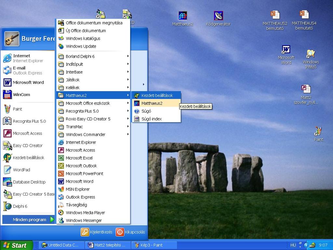The image size is (333, 250).
Task: Click the 9:07 clock in the system tray
Action: point(323,245)
